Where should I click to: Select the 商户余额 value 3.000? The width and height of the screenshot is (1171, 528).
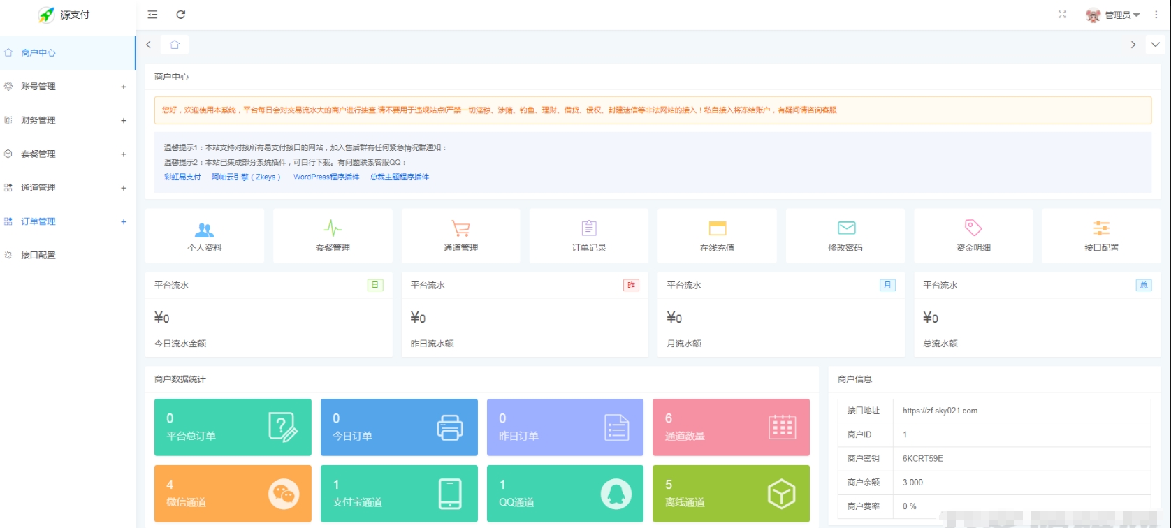(912, 483)
